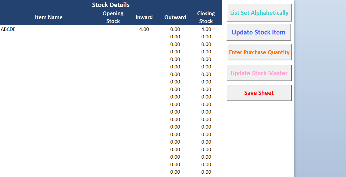Select the second row Closing Stock 0.00 cell
This screenshot has width=346, height=177.
[206, 37]
